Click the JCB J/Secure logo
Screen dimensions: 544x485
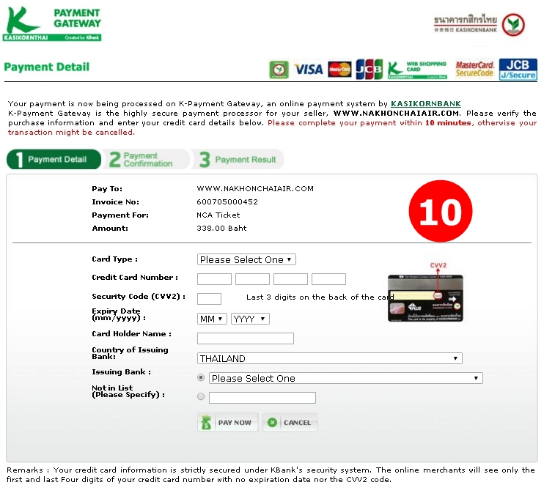(x=518, y=70)
